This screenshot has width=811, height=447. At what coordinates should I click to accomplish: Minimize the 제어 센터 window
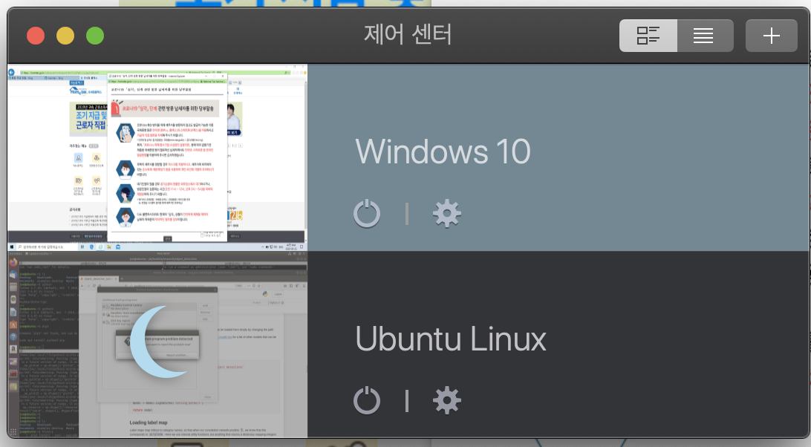coord(65,36)
